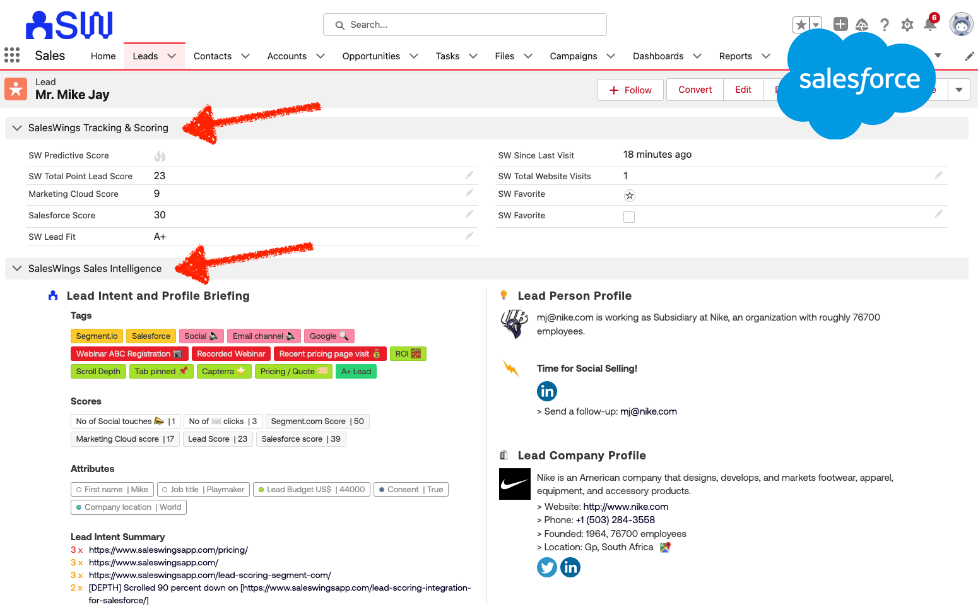Viewport: 978px width, 614px height.
Task: Collapse the SalesWings Tracking & Scoring section
Action: point(17,127)
